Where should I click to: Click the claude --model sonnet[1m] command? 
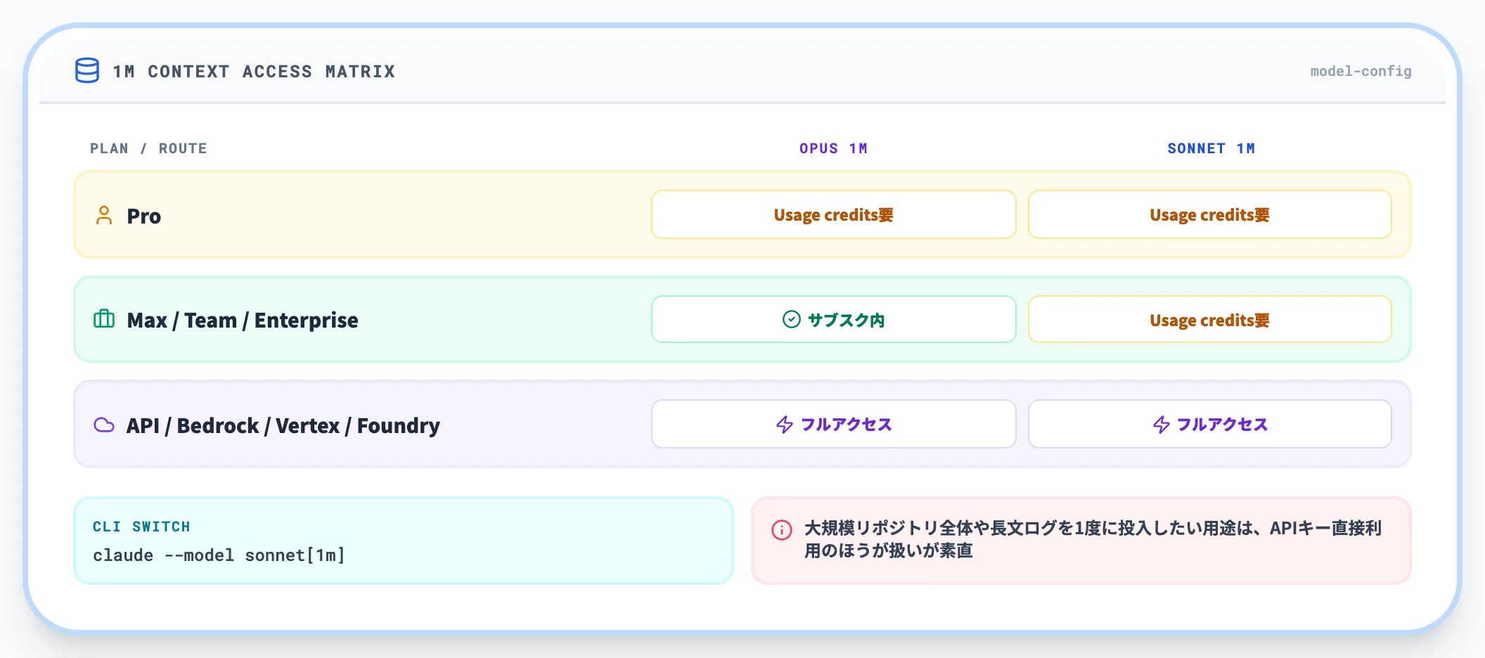coord(219,555)
